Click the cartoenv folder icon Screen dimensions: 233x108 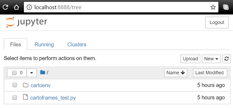26,85
